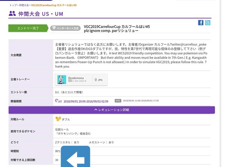The image size is (225, 167).
Task: Click 『ポケモンバンク』経由含む text
Action: click(x=73, y=134)
